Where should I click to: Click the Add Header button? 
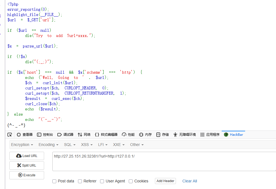165,181
